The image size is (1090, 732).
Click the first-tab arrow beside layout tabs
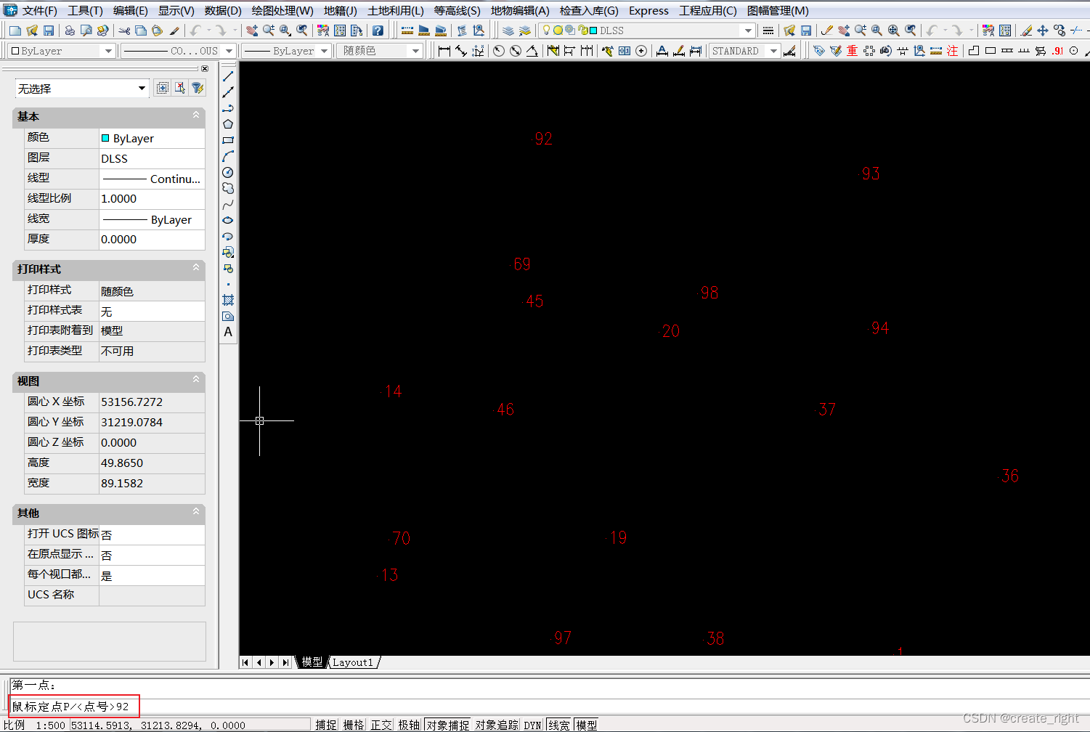click(245, 662)
